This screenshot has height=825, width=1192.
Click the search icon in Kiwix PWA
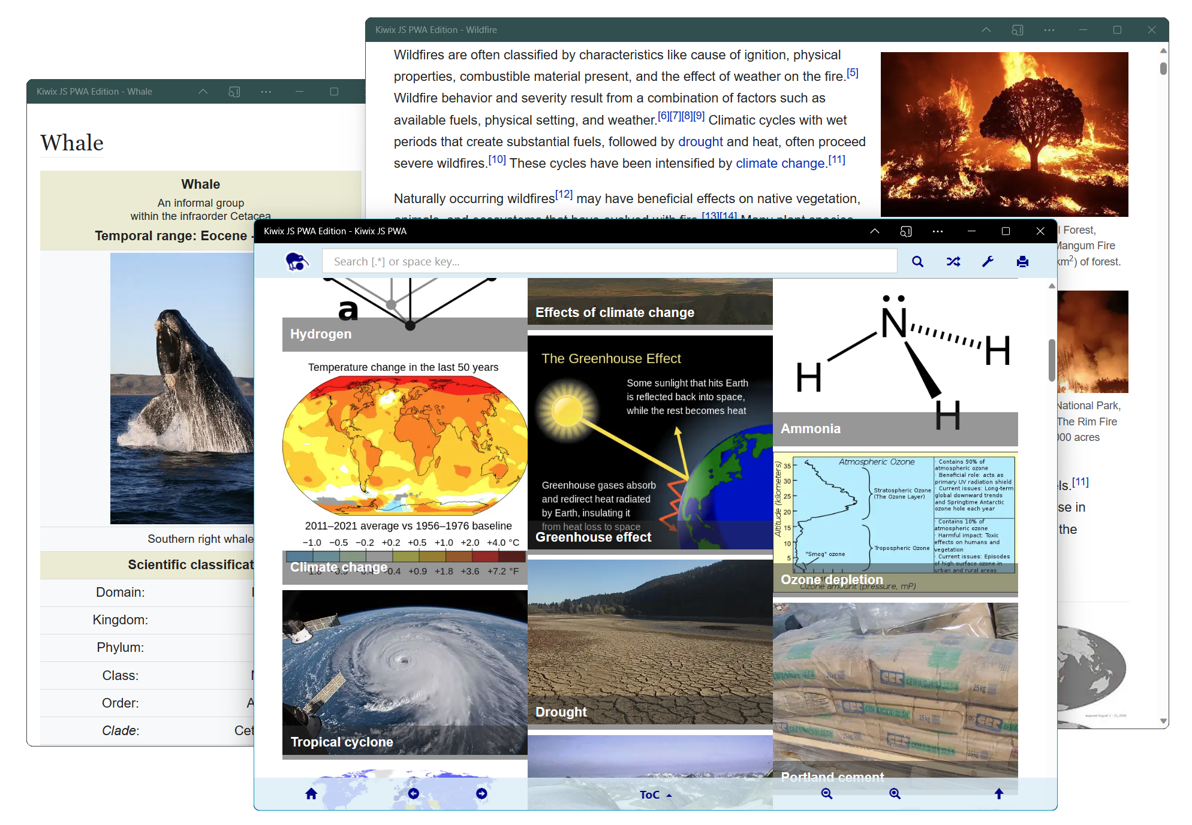[919, 261]
